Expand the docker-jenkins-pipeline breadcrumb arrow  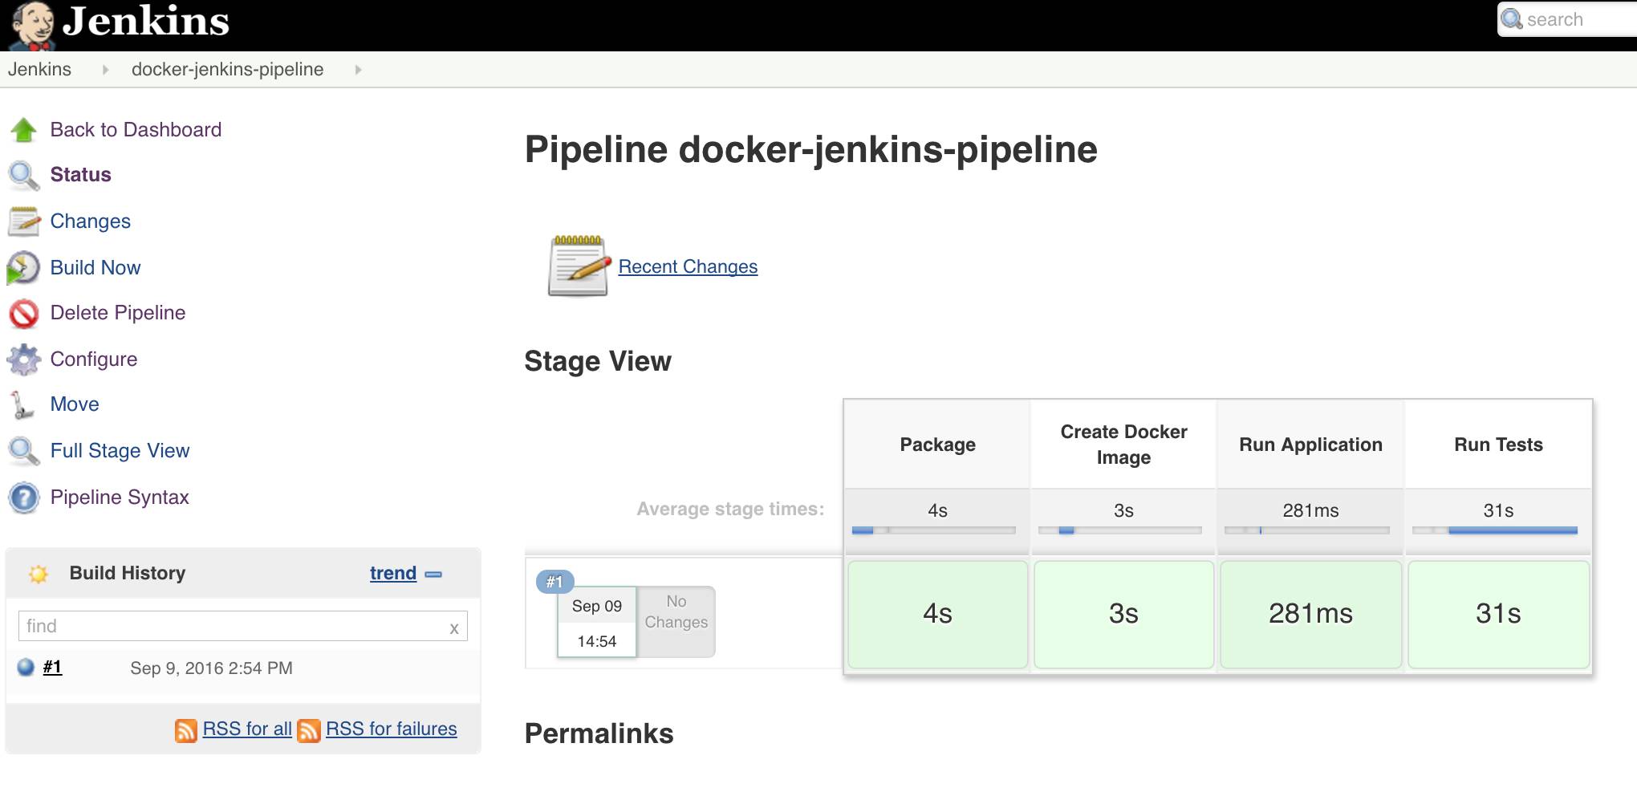click(358, 70)
